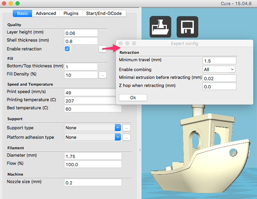Minimize the Cura main window
This screenshot has height=199, width=257.
pyautogui.click(x=11, y=3)
